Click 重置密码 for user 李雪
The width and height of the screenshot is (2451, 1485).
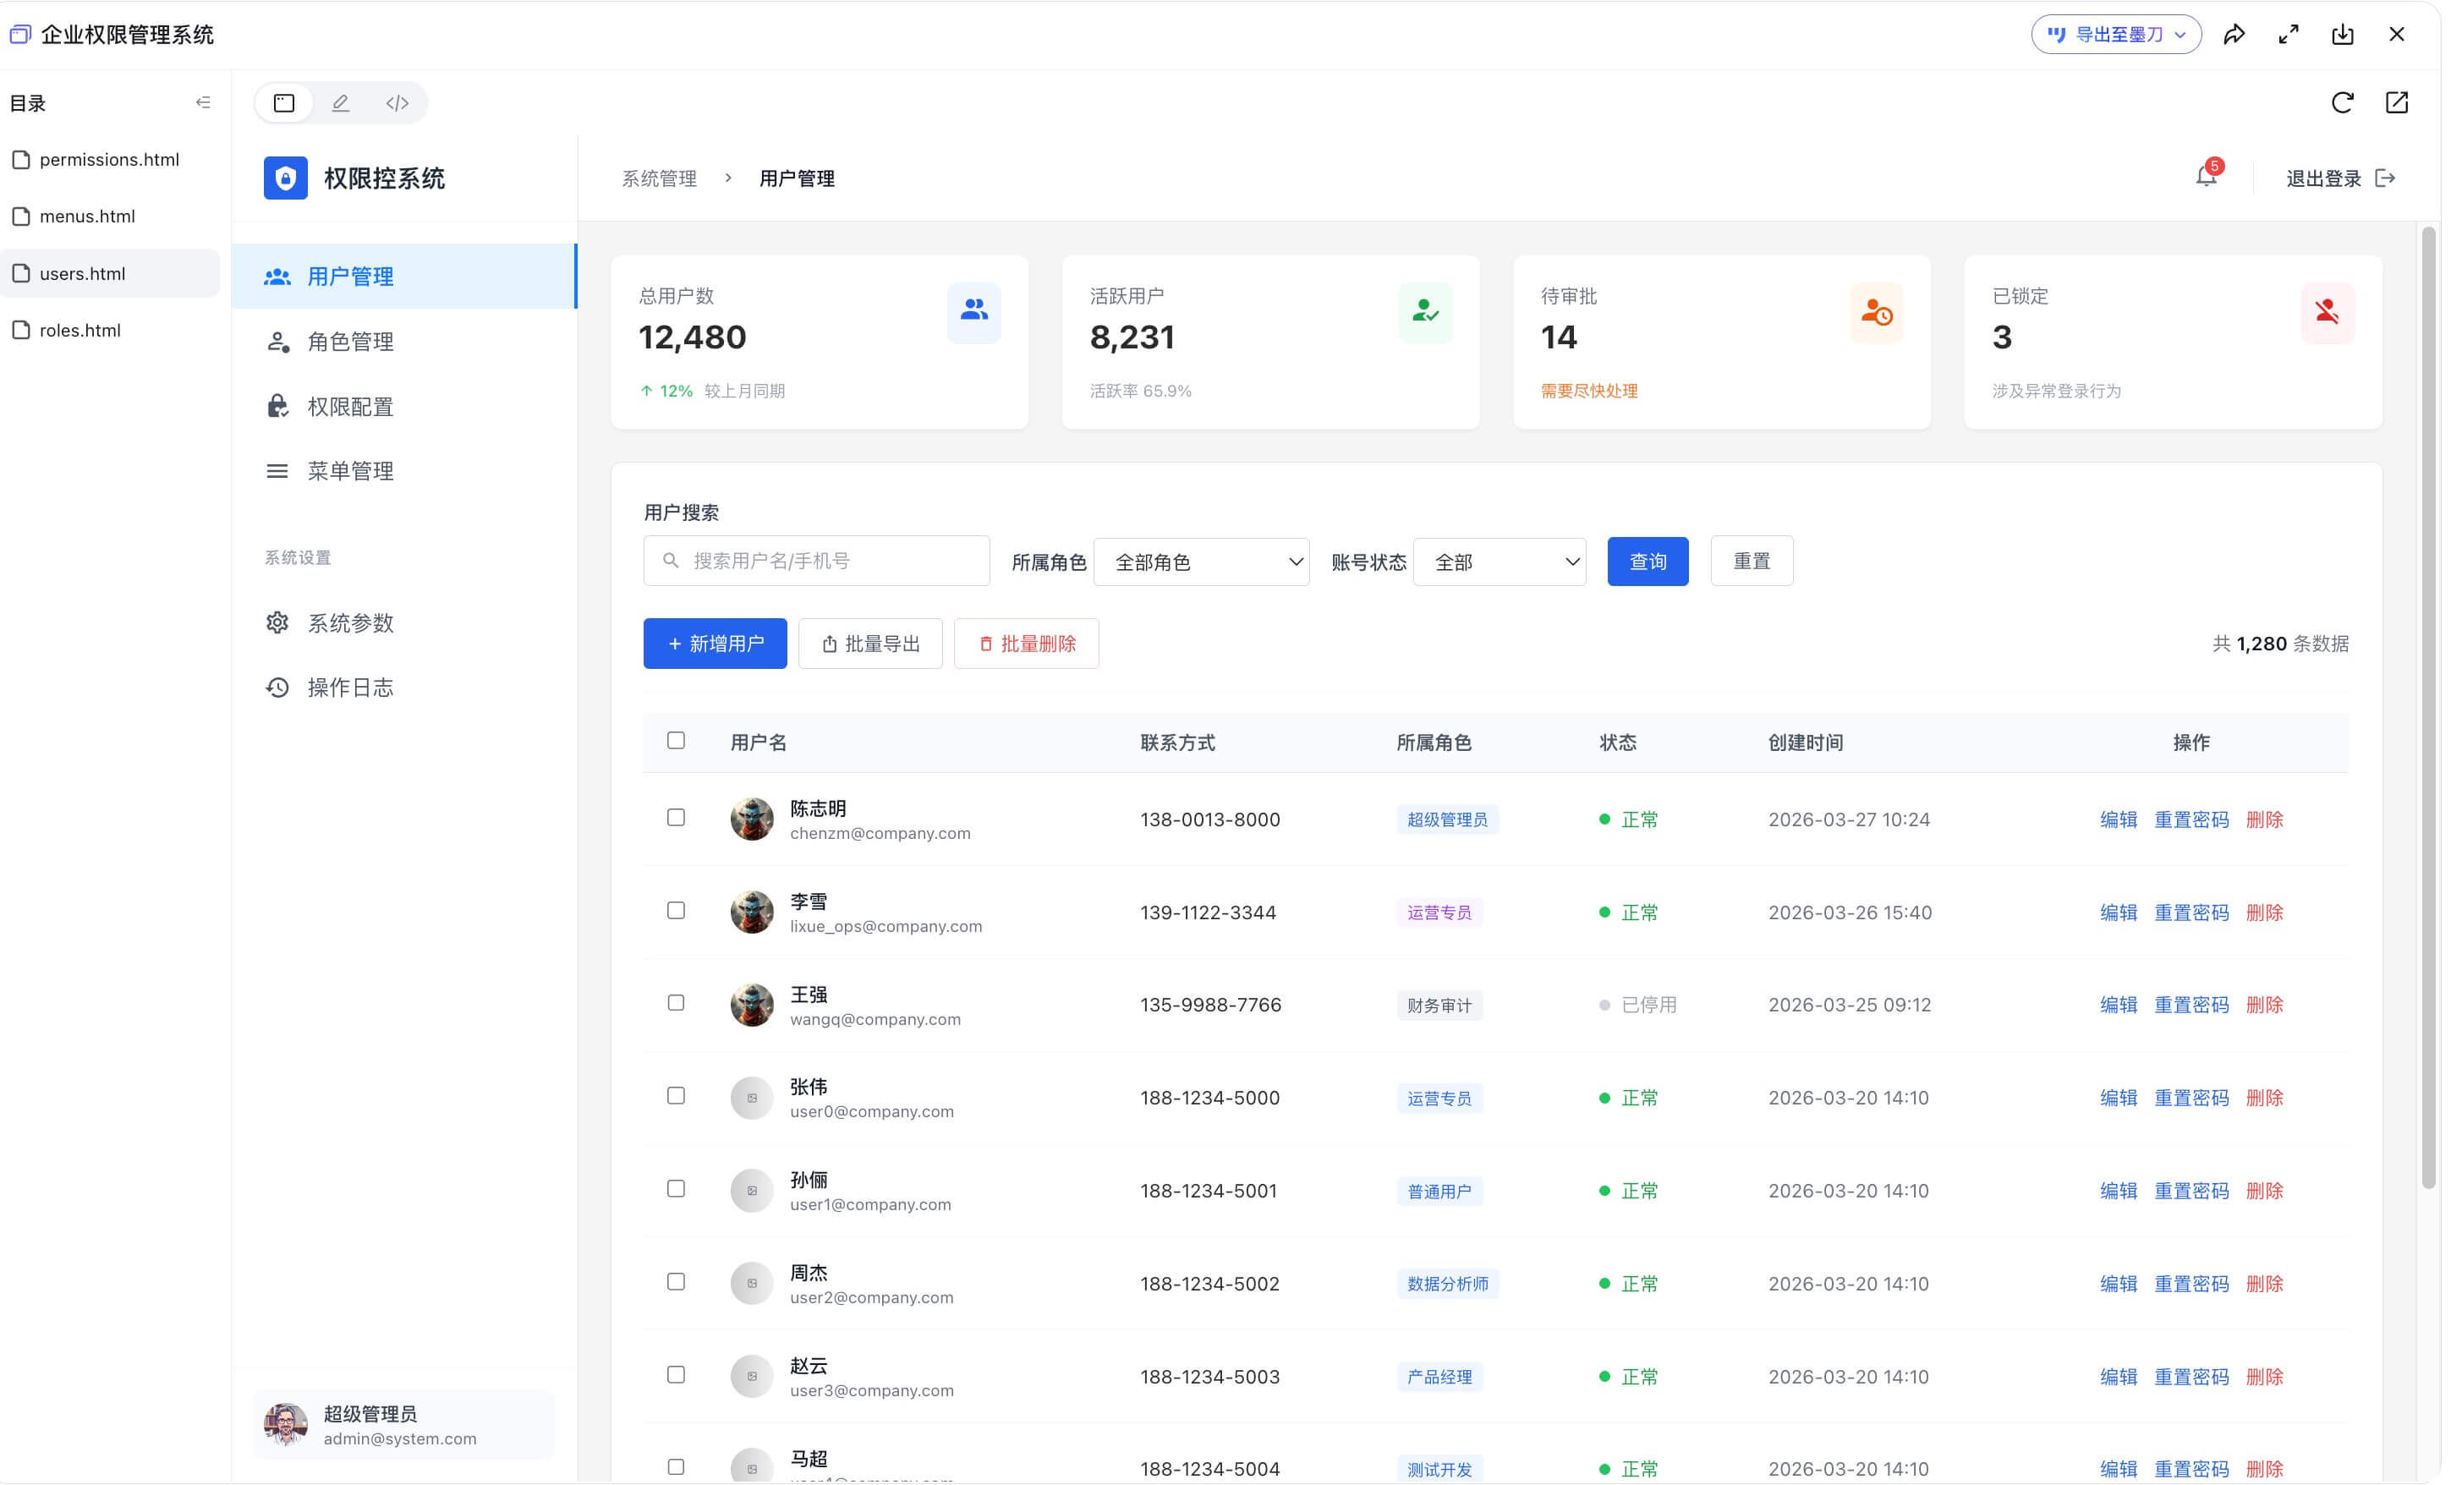click(2191, 911)
